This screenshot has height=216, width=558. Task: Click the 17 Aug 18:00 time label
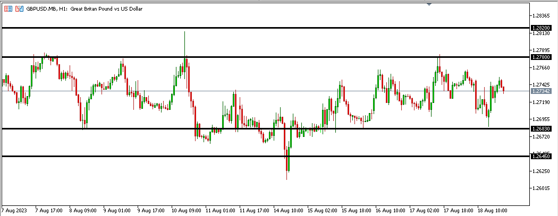[459, 210]
